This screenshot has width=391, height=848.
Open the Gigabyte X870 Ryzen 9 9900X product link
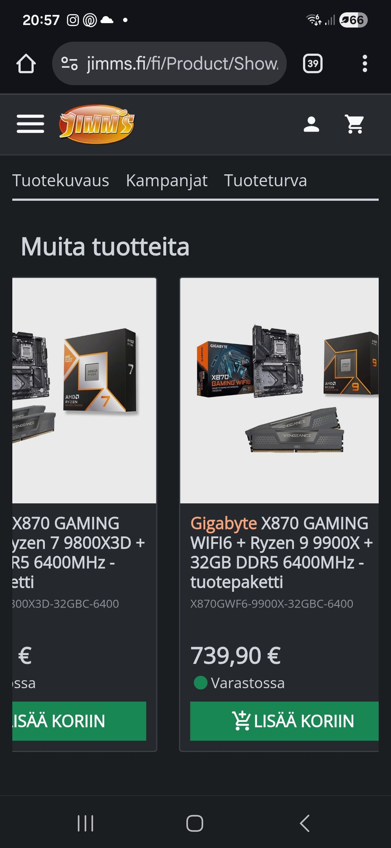coord(281,552)
